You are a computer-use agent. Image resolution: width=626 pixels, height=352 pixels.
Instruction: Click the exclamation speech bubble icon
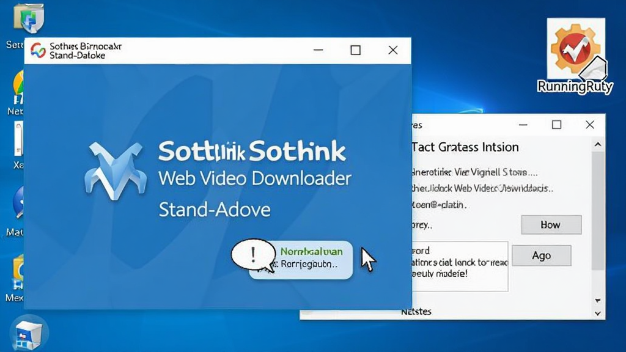(253, 255)
